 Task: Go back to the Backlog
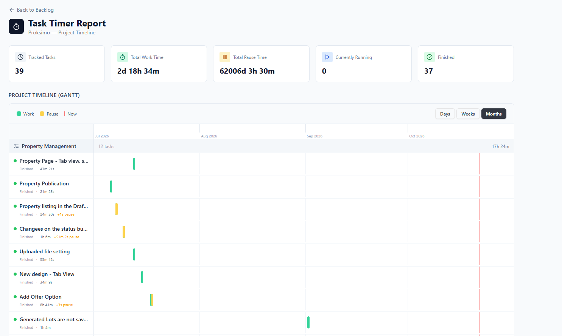click(x=31, y=10)
